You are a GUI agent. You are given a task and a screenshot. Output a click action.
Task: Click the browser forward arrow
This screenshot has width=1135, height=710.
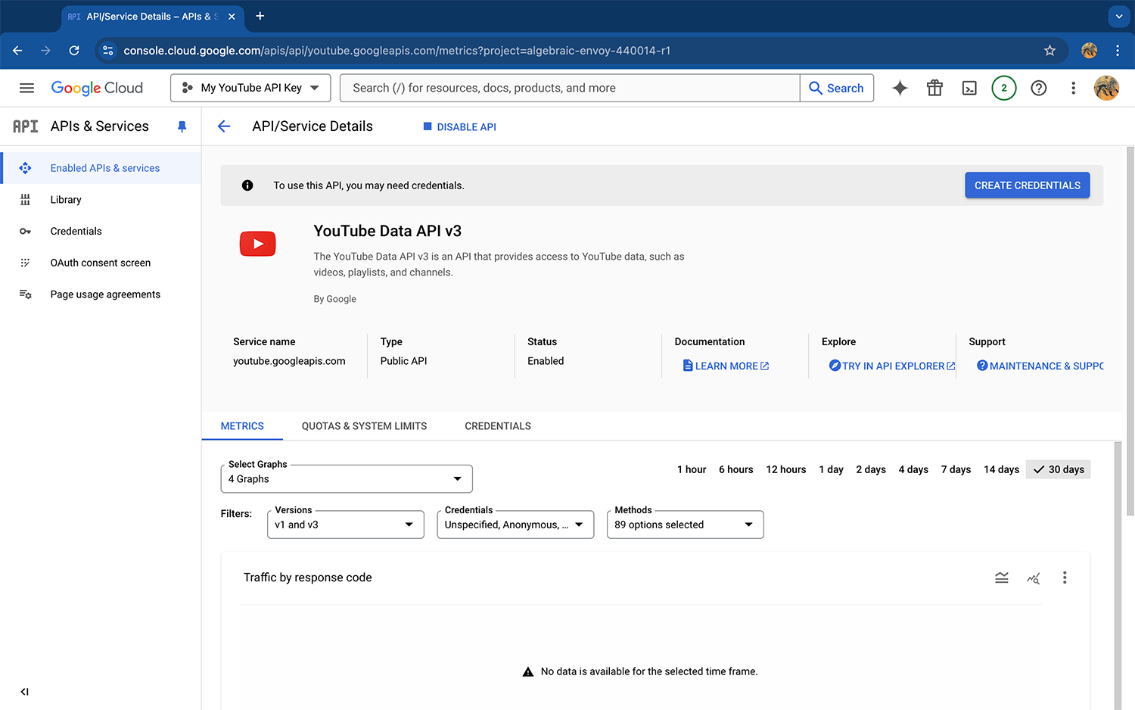45,51
